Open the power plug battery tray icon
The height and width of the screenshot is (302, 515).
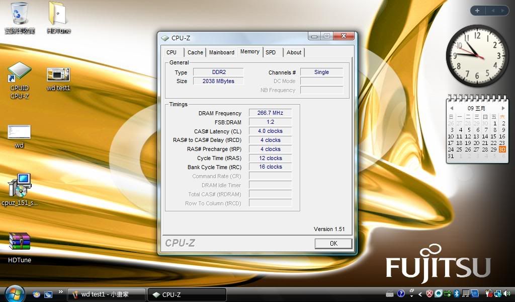click(489, 293)
